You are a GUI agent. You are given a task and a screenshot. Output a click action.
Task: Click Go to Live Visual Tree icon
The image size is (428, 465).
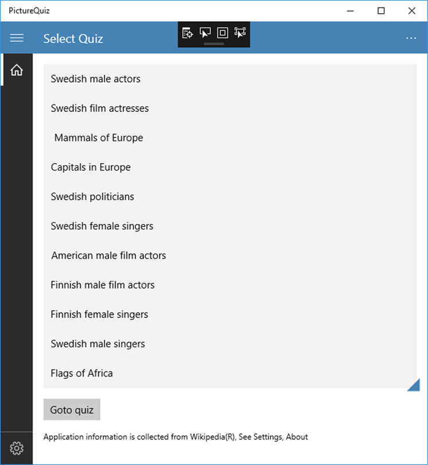[x=187, y=33]
